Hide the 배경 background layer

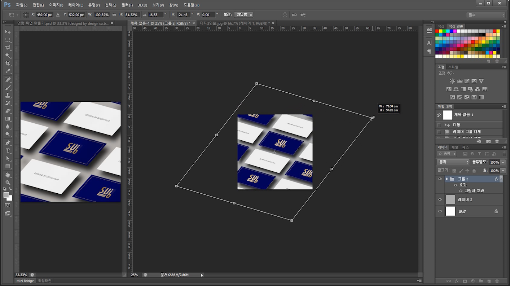440,211
